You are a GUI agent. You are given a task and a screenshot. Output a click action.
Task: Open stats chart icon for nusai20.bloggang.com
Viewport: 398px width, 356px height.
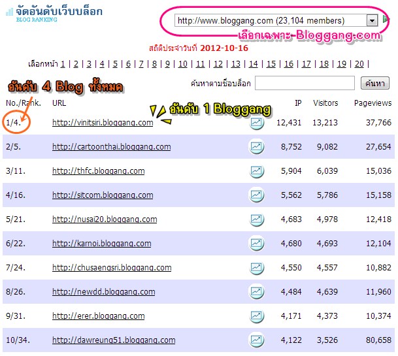[x=256, y=219]
